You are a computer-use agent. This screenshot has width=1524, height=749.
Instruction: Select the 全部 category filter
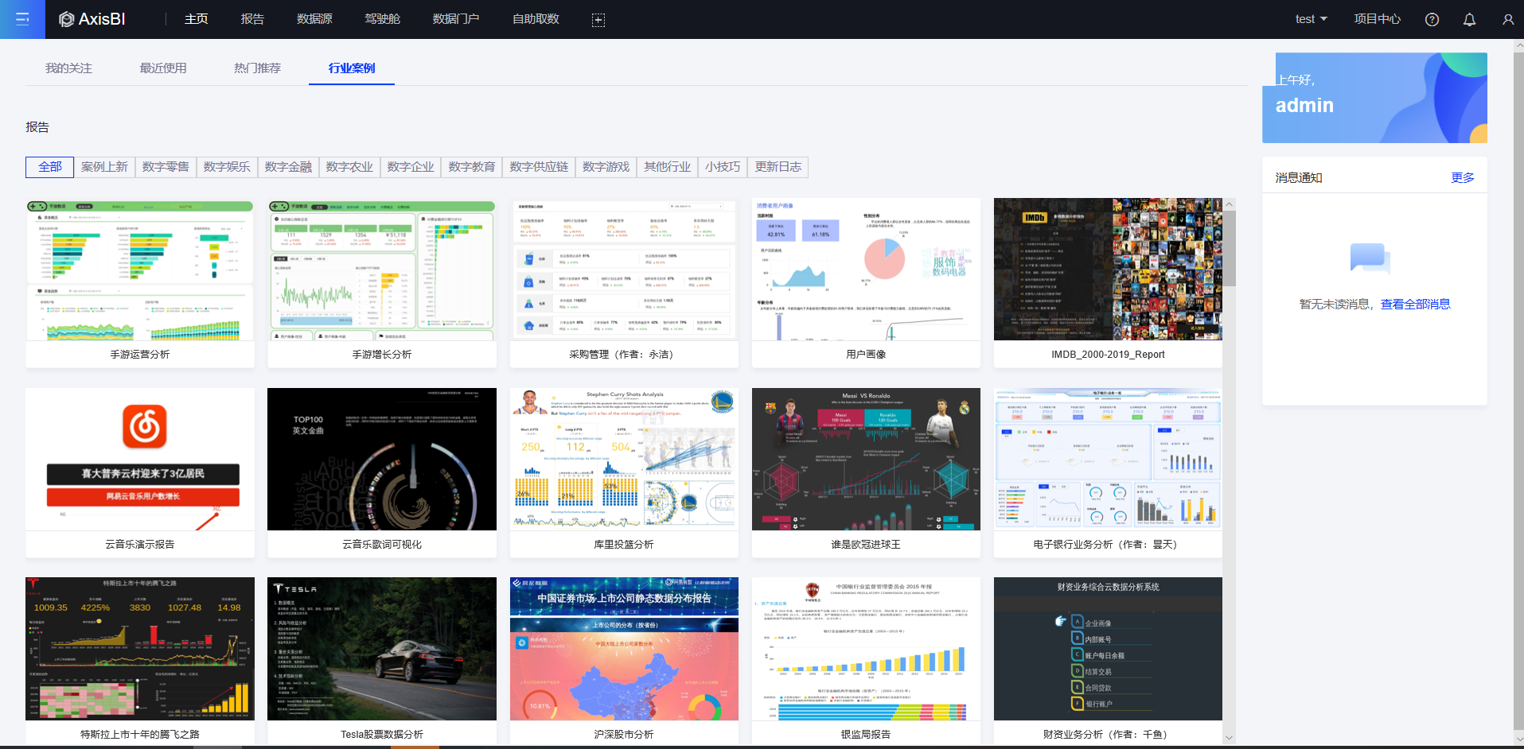[x=50, y=167]
